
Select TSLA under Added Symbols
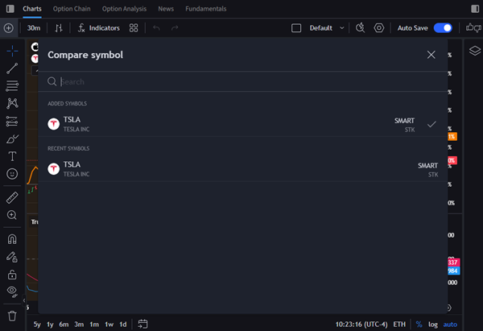[x=243, y=124]
